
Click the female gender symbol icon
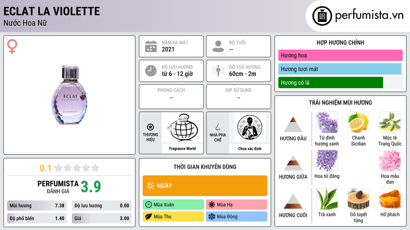[12, 46]
